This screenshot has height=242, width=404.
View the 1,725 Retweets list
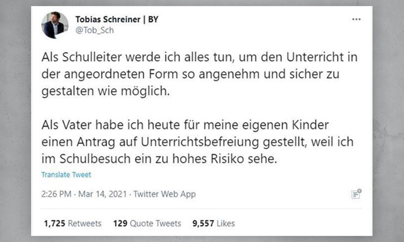coord(72,223)
